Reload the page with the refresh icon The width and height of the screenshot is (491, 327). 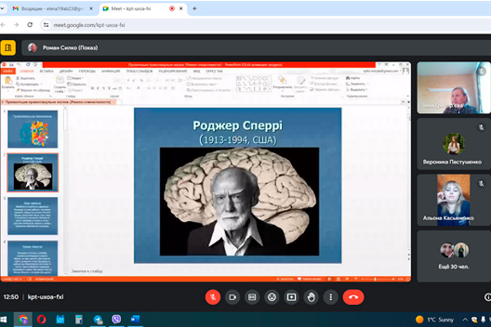(x=30, y=25)
